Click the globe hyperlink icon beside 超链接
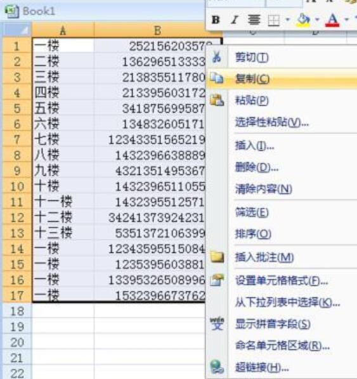Viewport: 357px width, 379px height. point(217,367)
